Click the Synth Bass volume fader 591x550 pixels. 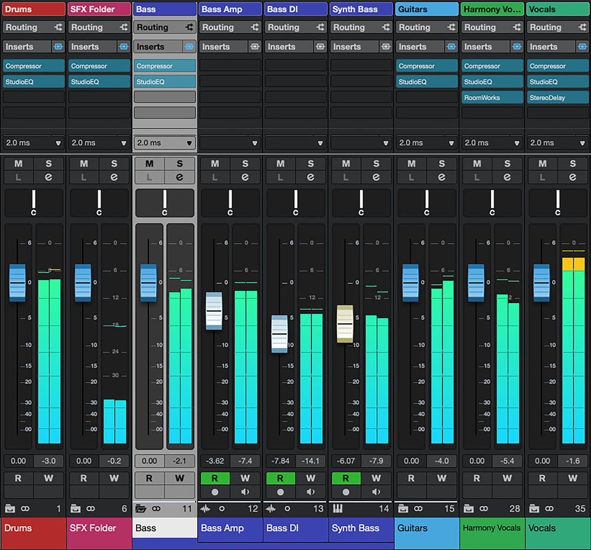pos(345,324)
